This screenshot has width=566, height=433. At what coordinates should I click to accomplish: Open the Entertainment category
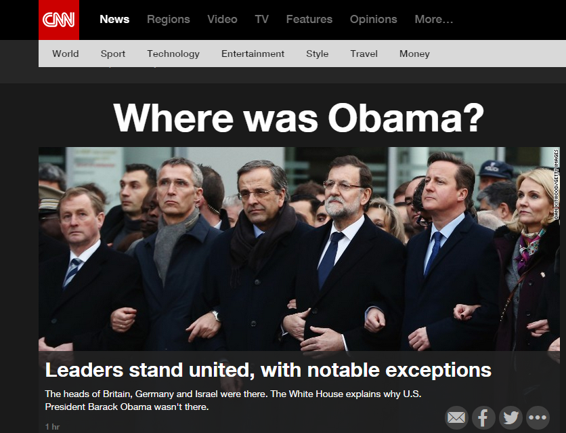click(x=253, y=54)
